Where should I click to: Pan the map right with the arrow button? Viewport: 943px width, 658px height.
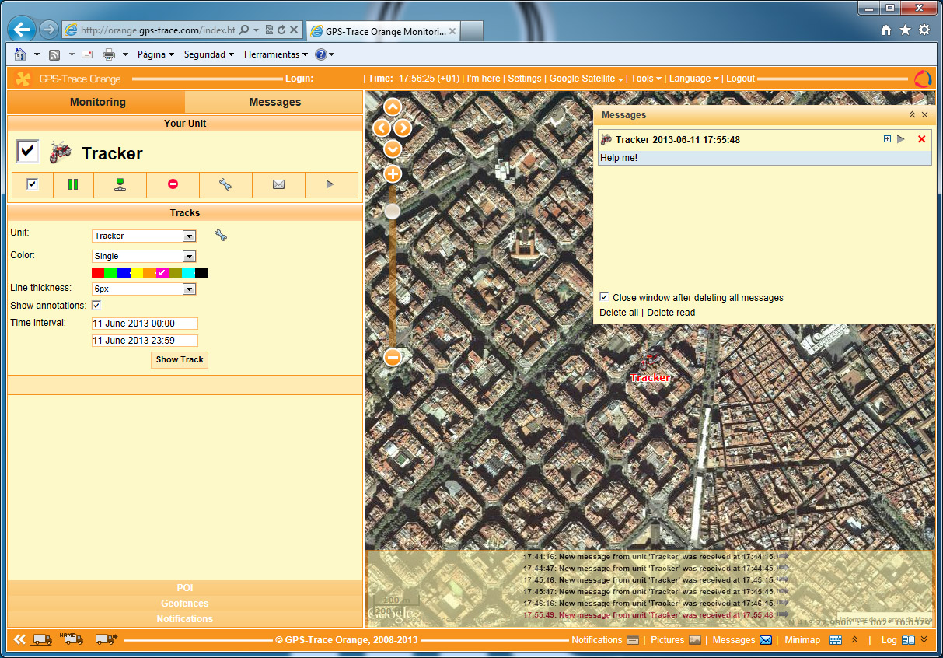403,128
